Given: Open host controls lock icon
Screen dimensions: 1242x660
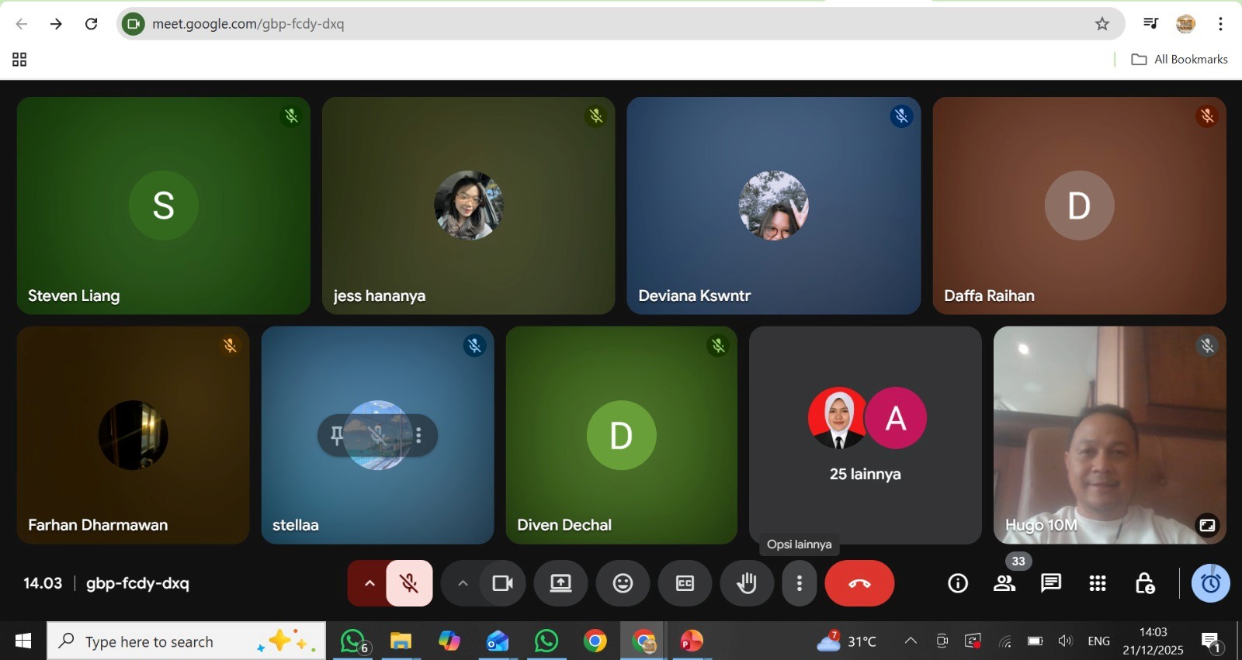Looking at the screenshot, I should pyautogui.click(x=1144, y=583).
